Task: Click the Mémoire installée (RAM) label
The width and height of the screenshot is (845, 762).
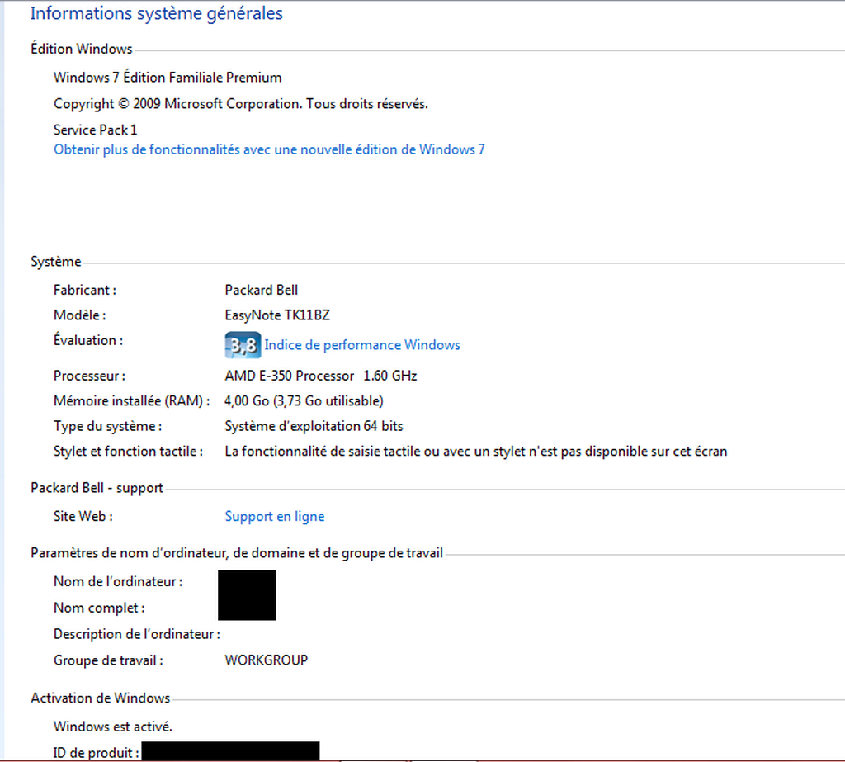Action: (132, 401)
